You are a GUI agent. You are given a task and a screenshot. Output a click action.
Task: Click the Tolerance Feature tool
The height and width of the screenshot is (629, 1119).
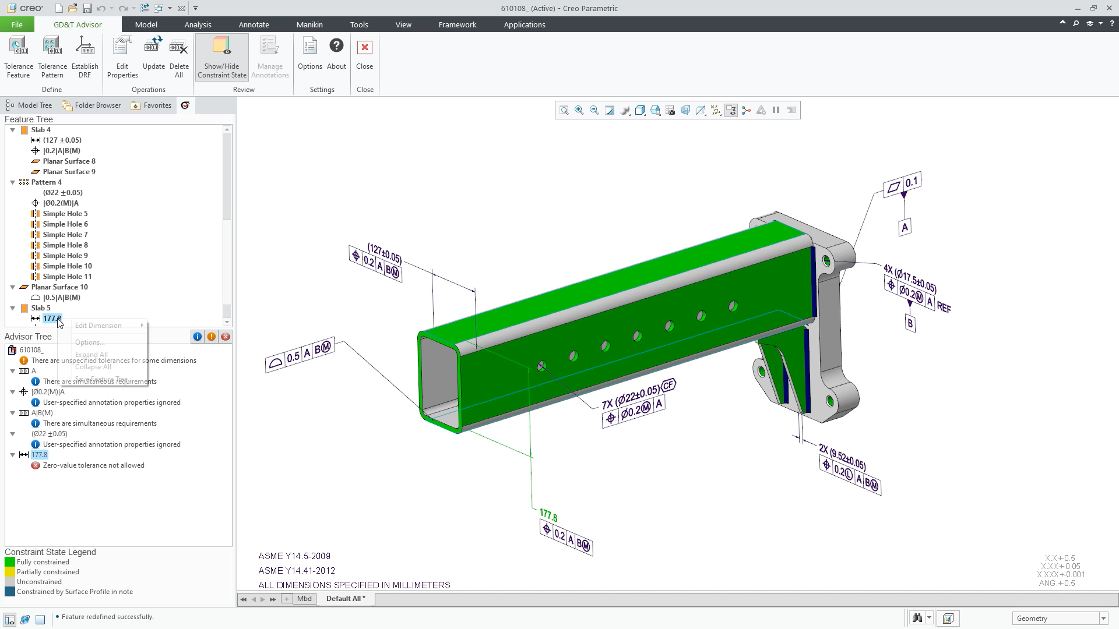[19, 57]
